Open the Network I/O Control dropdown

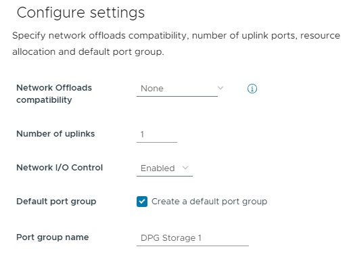coord(164,168)
